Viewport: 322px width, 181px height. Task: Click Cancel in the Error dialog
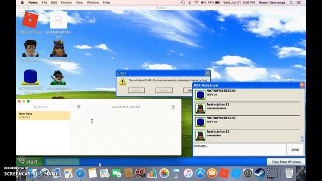pyautogui.click(x=136, y=90)
